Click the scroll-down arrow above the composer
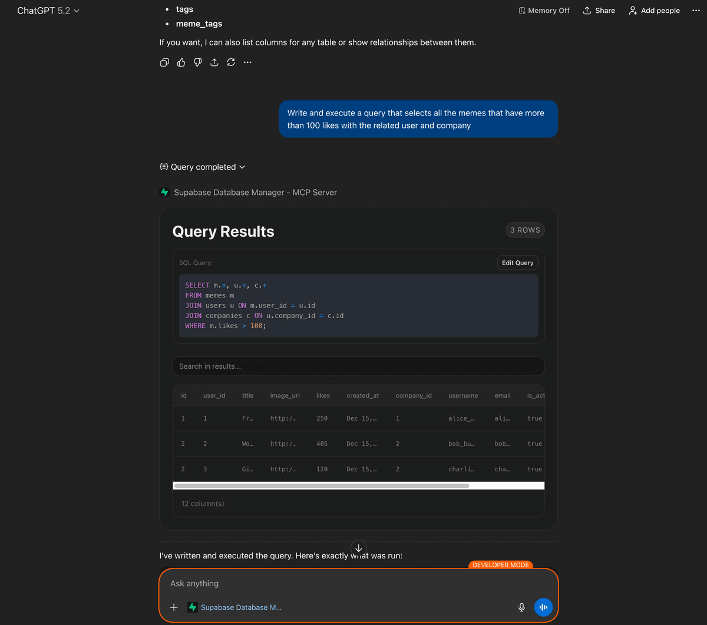This screenshot has height=625, width=707. [x=358, y=548]
